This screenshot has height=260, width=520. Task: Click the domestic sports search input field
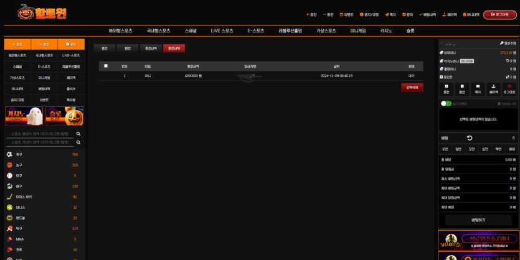[40, 142]
